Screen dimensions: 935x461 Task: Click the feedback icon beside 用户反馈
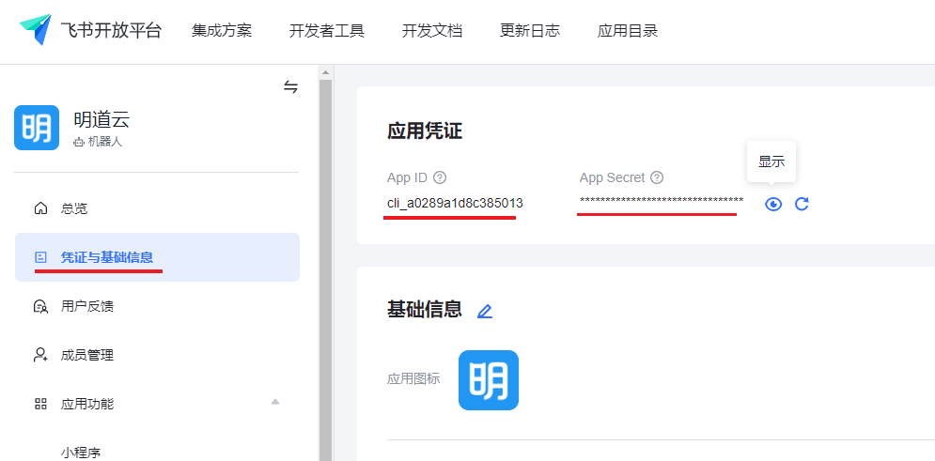(x=40, y=306)
